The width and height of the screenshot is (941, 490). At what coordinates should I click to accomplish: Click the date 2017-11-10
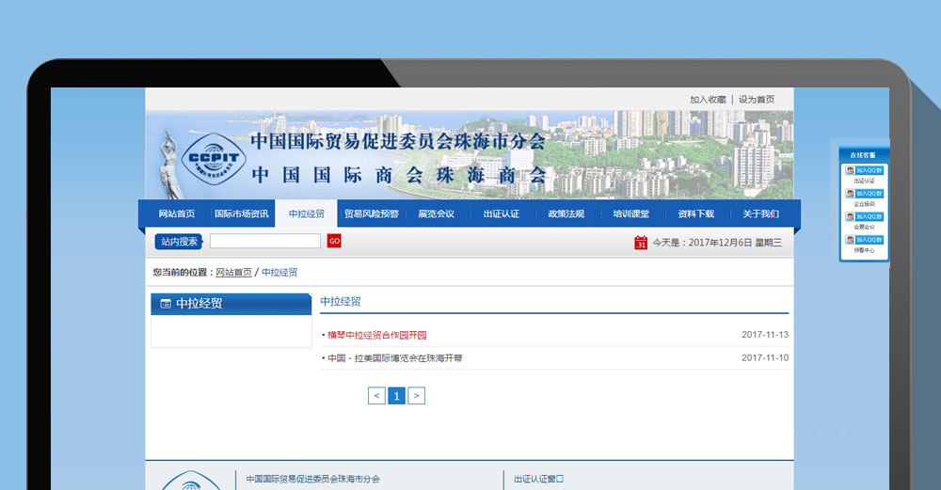764,358
